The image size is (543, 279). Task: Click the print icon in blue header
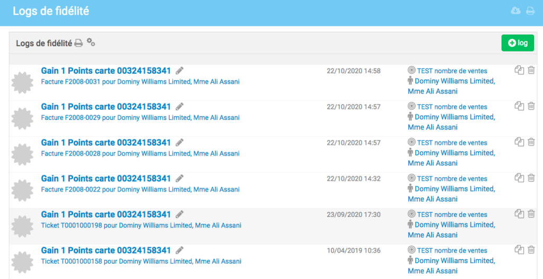530,11
